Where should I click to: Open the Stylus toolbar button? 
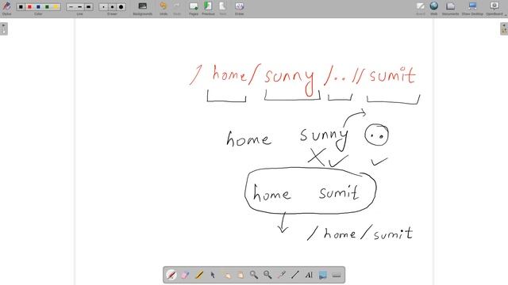tap(6, 8)
